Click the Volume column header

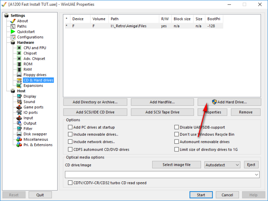(99, 19)
